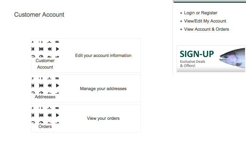Click the play icon in the Addresses row
This screenshot has height=141, width=246.
[x=58, y=85]
